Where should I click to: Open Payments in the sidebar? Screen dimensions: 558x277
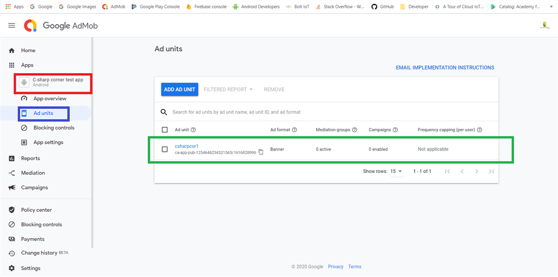[x=33, y=239]
